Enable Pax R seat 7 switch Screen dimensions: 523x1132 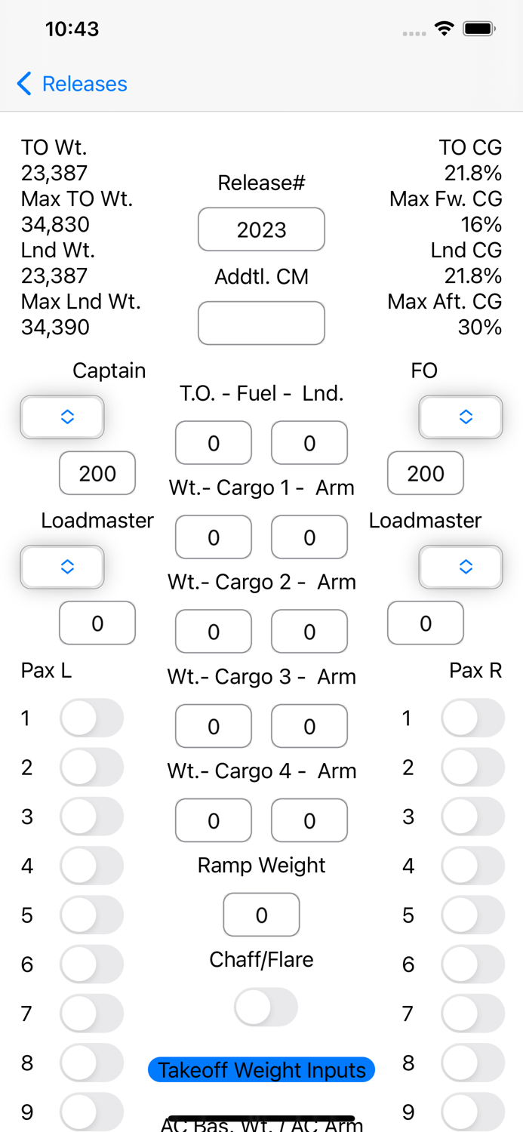tap(472, 1014)
